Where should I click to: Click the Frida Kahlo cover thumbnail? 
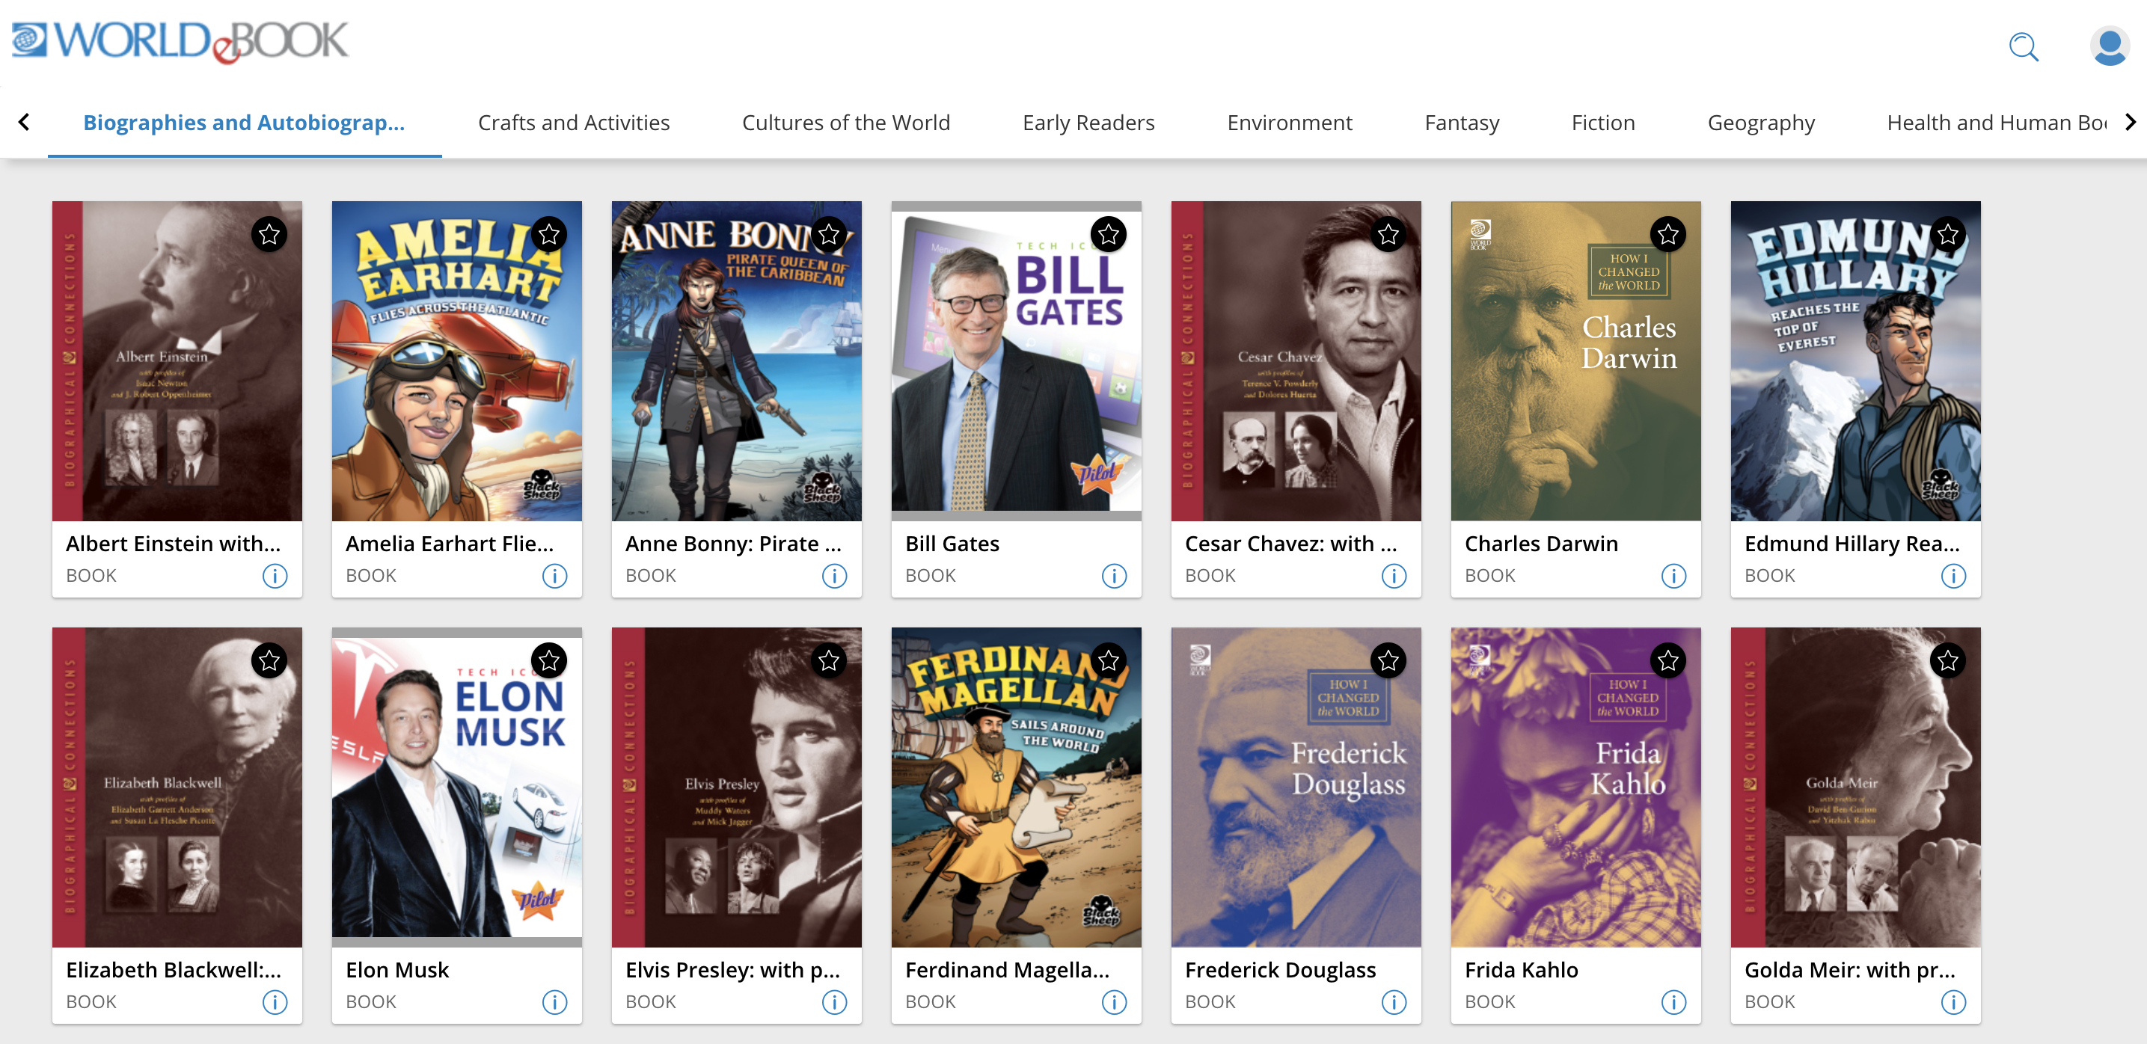pyautogui.click(x=1576, y=787)
